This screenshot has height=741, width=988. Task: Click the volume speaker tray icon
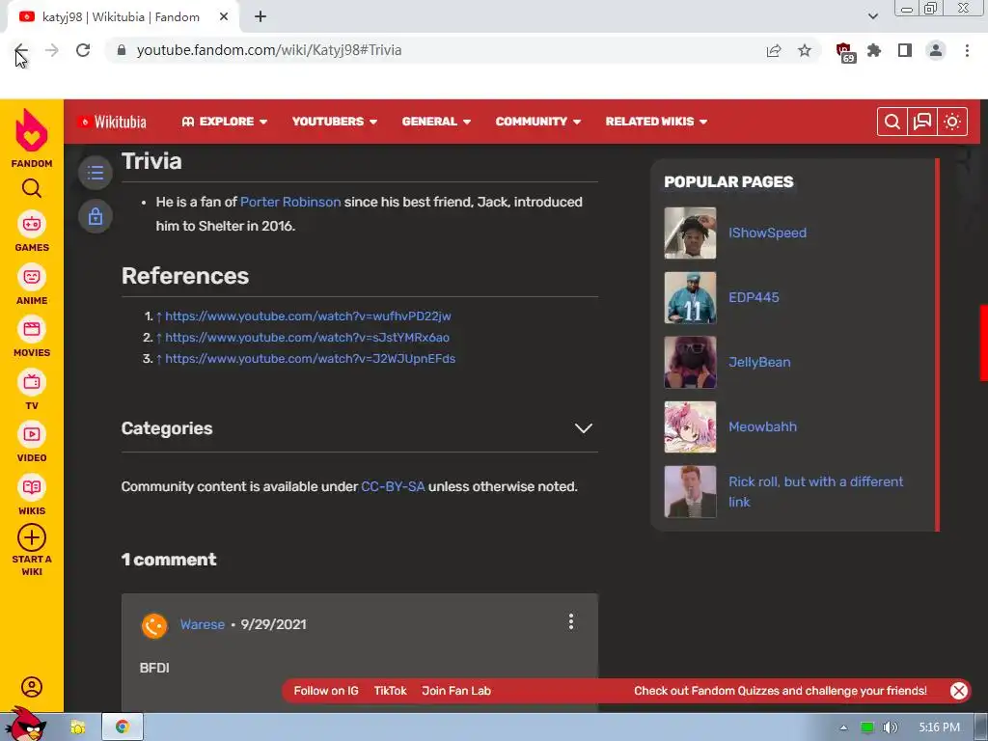tap(890, 727)
